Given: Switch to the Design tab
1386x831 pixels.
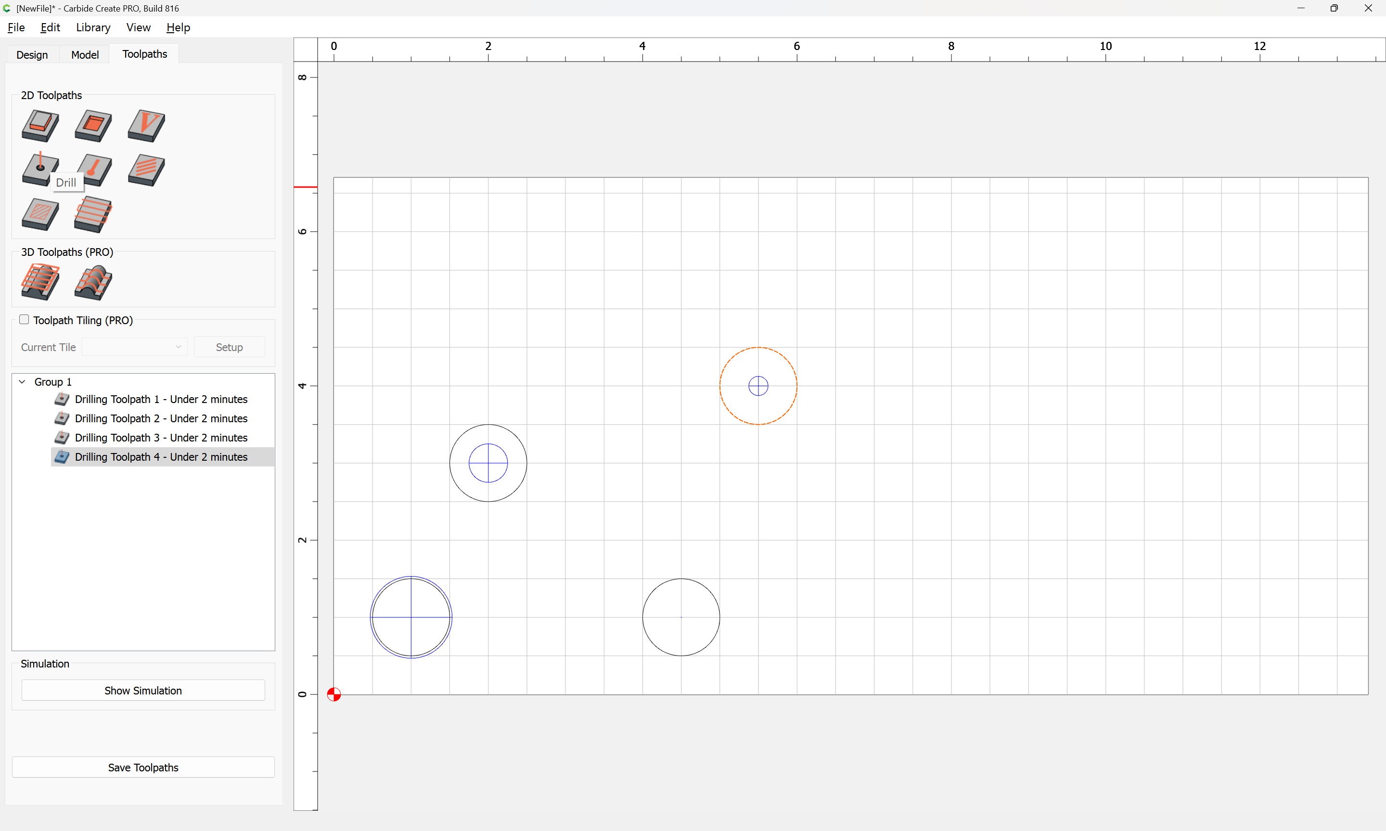Looking at the screenshot, I should [x=32, y=54].
